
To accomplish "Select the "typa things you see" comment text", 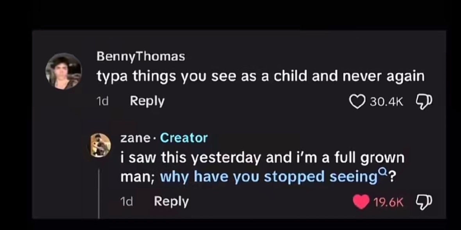I will 261,77.
